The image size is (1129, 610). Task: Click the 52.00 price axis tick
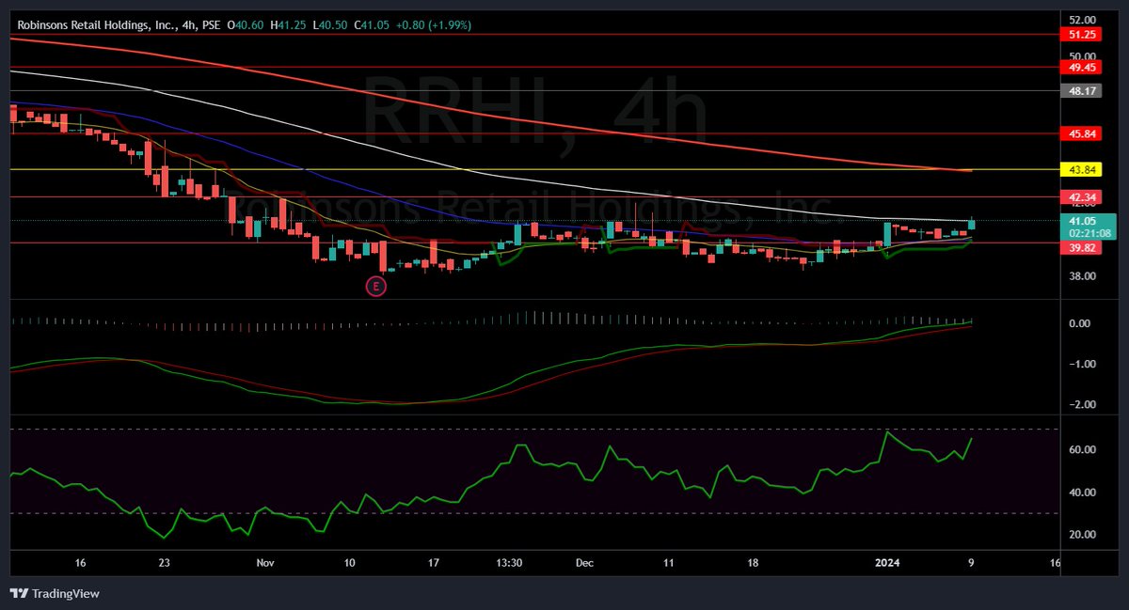[x=1083, y=20]
